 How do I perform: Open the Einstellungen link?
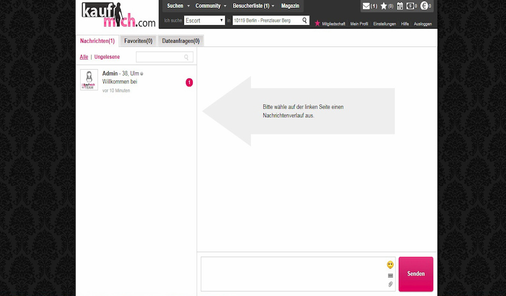[x=384, y=24]
